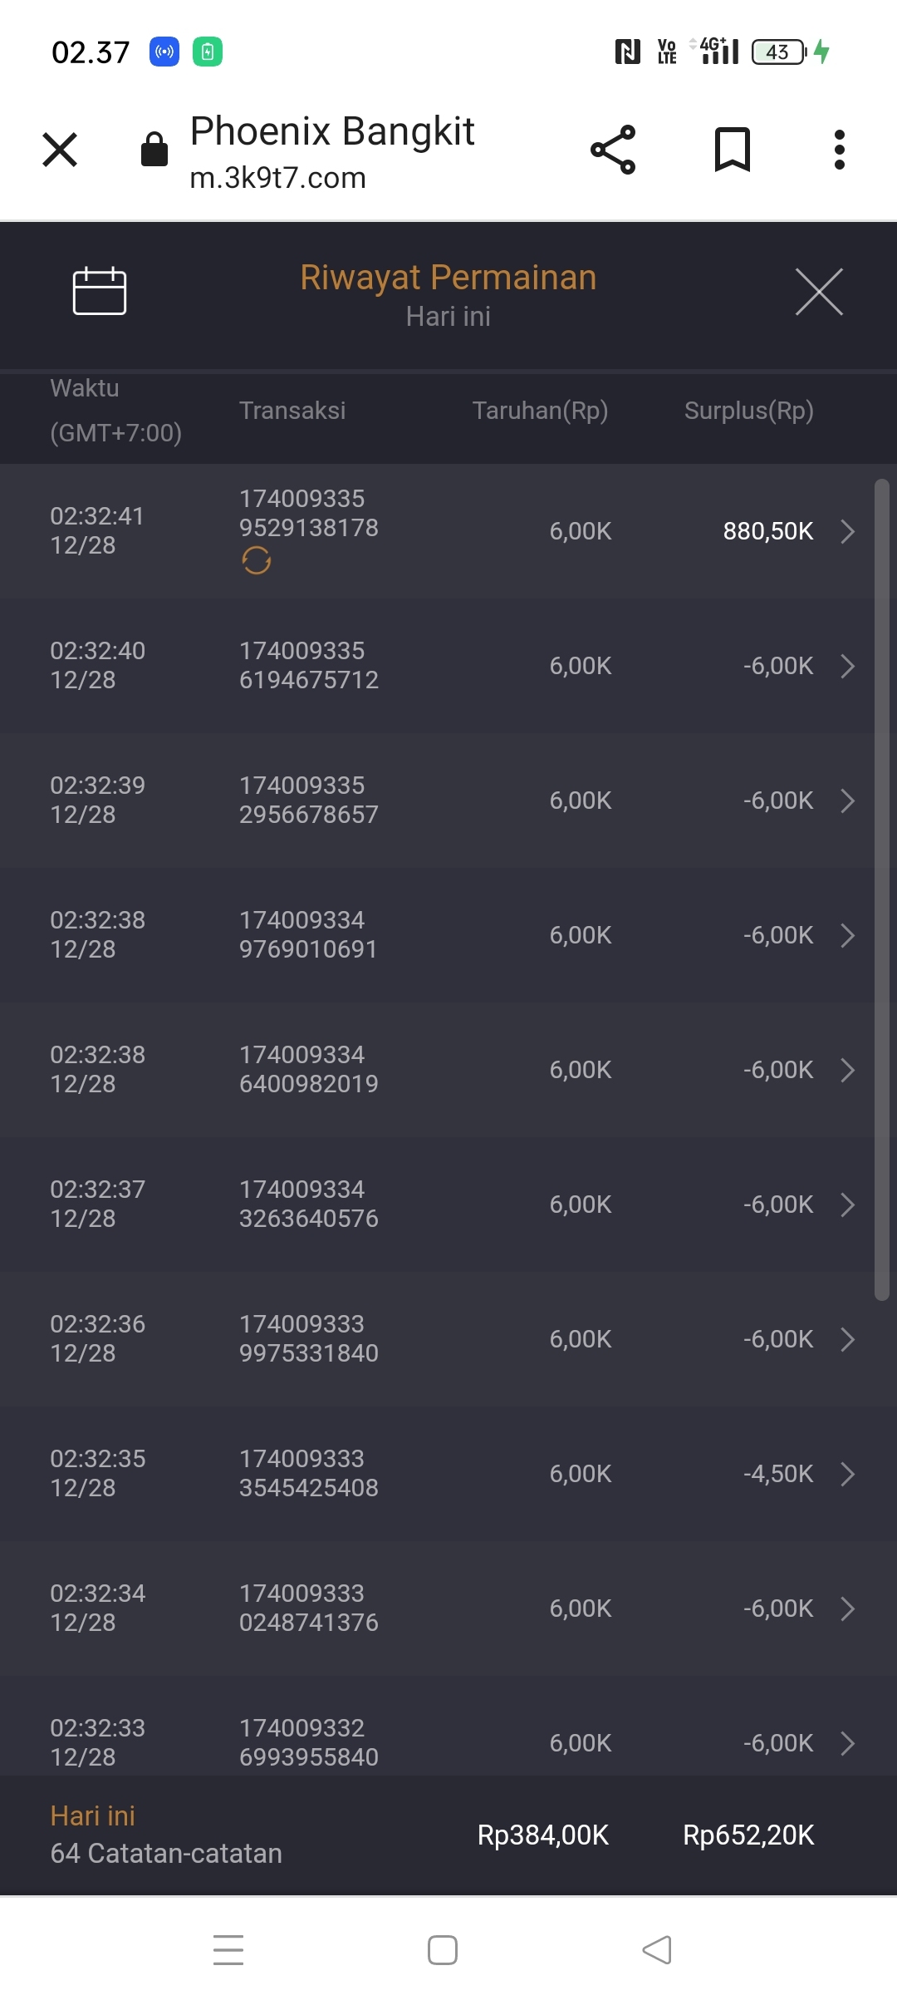Expand the 02:32:40 transaction details chevron
Image resolution: width=897 pixels, height=2005 pixels.
[x=847, y=666]
